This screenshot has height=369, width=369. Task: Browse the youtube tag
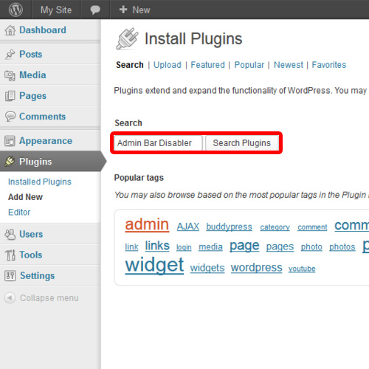(302, 269)
